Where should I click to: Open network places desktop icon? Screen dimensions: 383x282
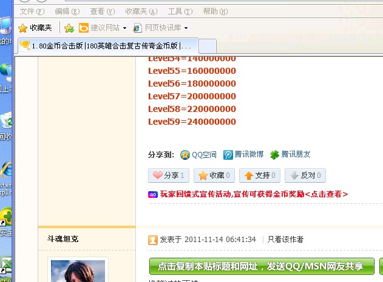[6, 73]
